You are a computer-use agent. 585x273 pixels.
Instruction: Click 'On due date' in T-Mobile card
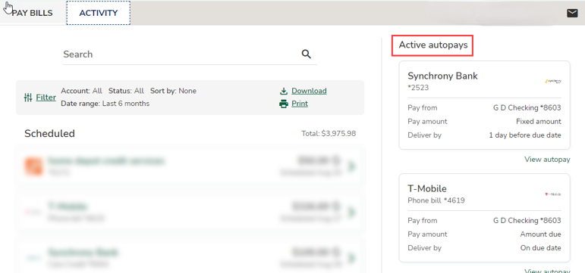[x=540, y=248]
